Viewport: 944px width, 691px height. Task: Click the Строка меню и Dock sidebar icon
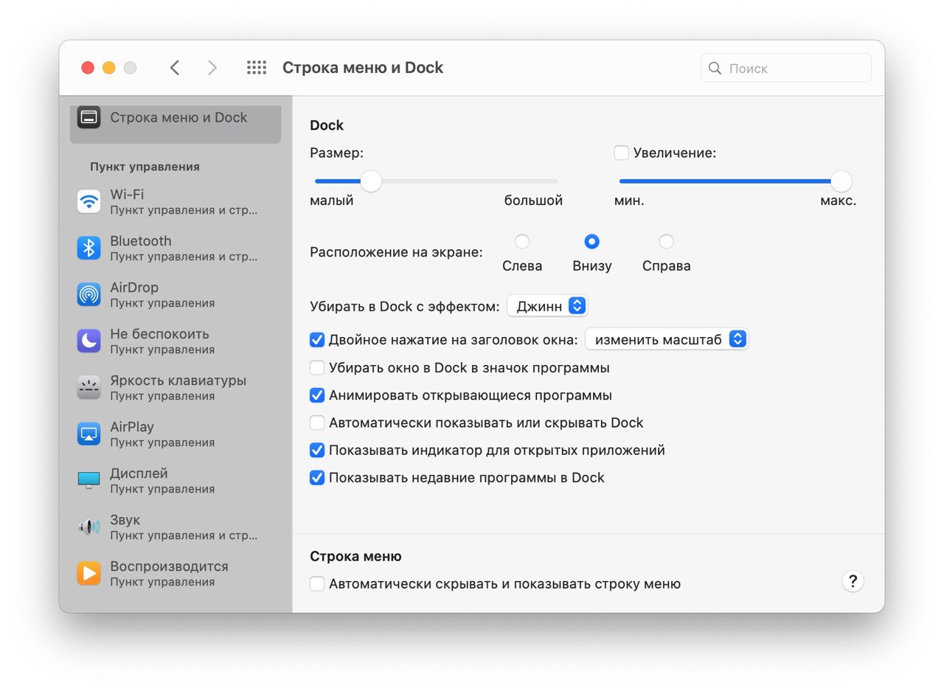pyautogui.click(x=88, y=117)
